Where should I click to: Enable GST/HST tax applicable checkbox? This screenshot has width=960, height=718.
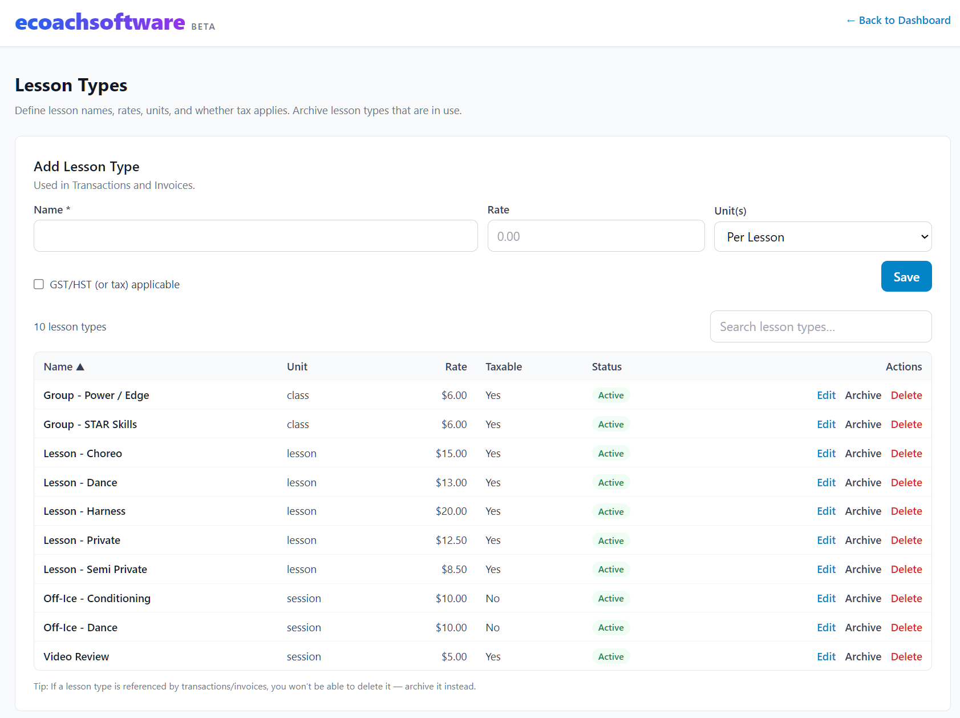pos(39,284)
